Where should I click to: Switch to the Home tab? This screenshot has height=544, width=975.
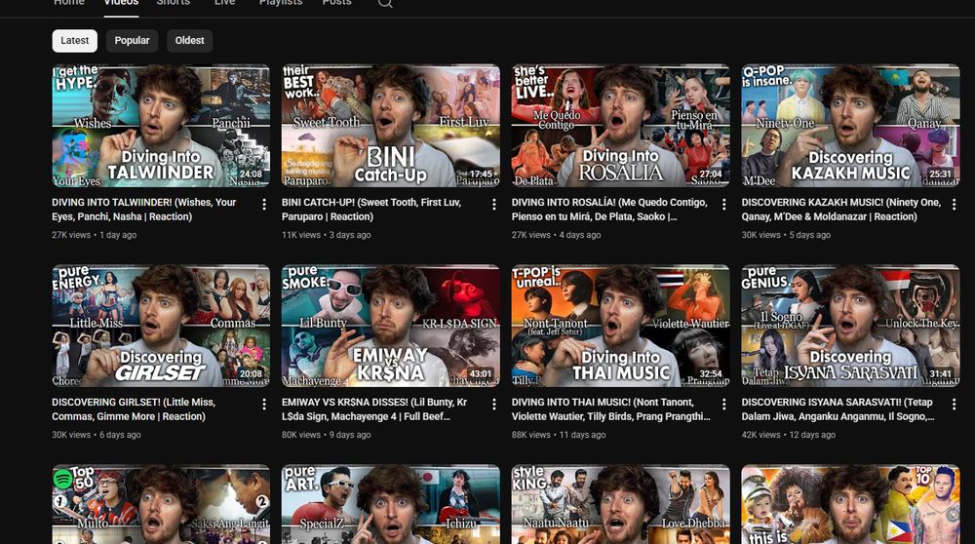[x=68, y=3]
